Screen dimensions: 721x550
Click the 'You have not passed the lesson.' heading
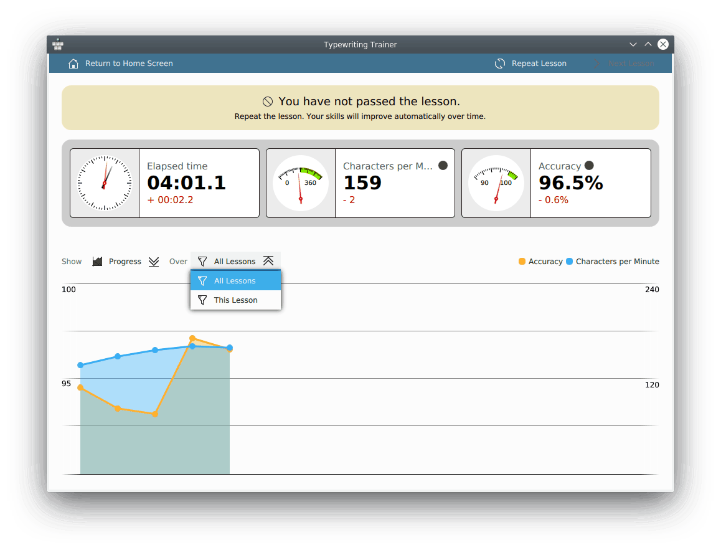[x=369, y=101]
